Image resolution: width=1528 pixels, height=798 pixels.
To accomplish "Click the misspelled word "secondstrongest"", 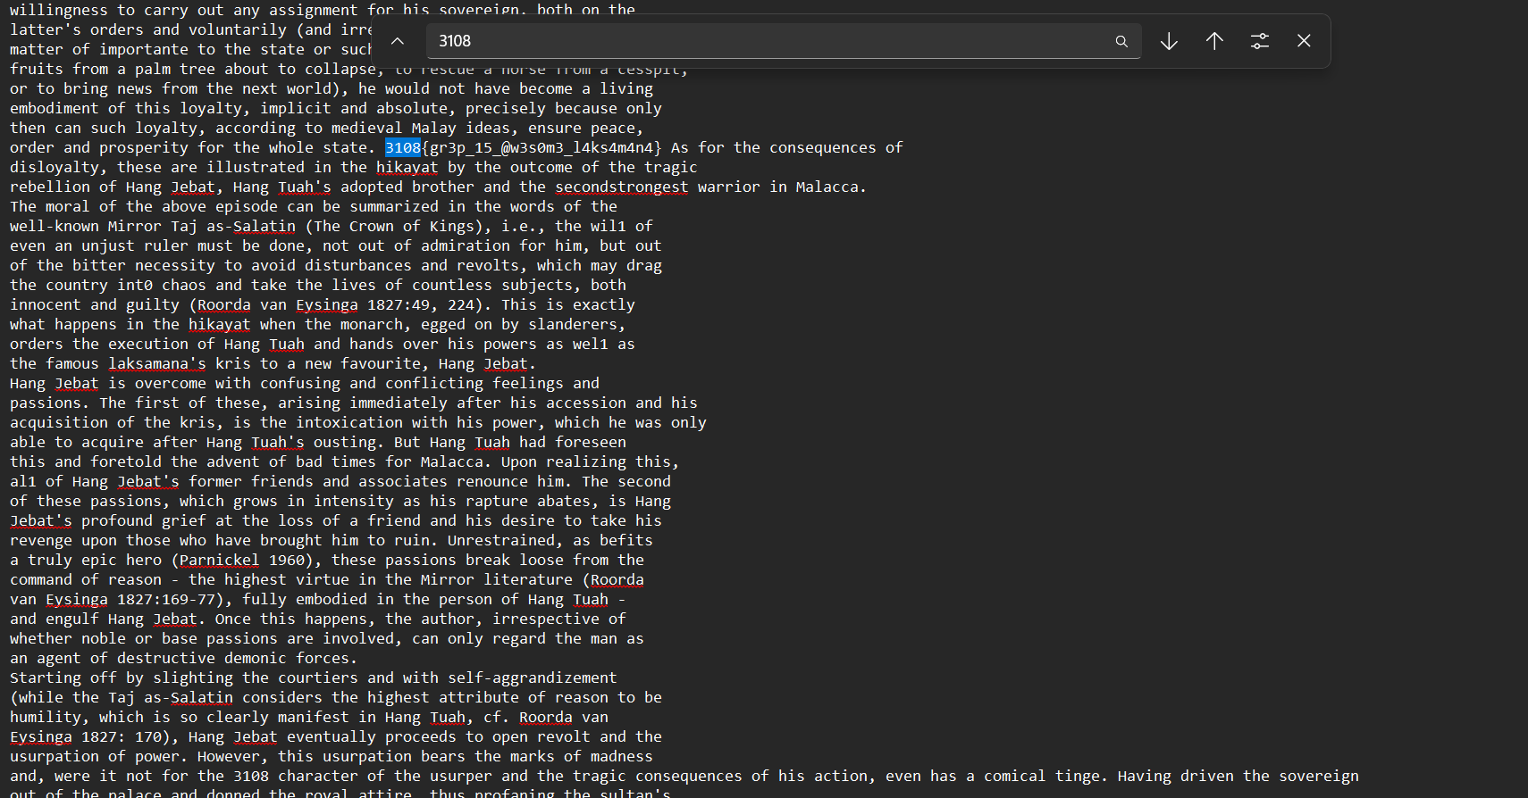I will [621, 187].
